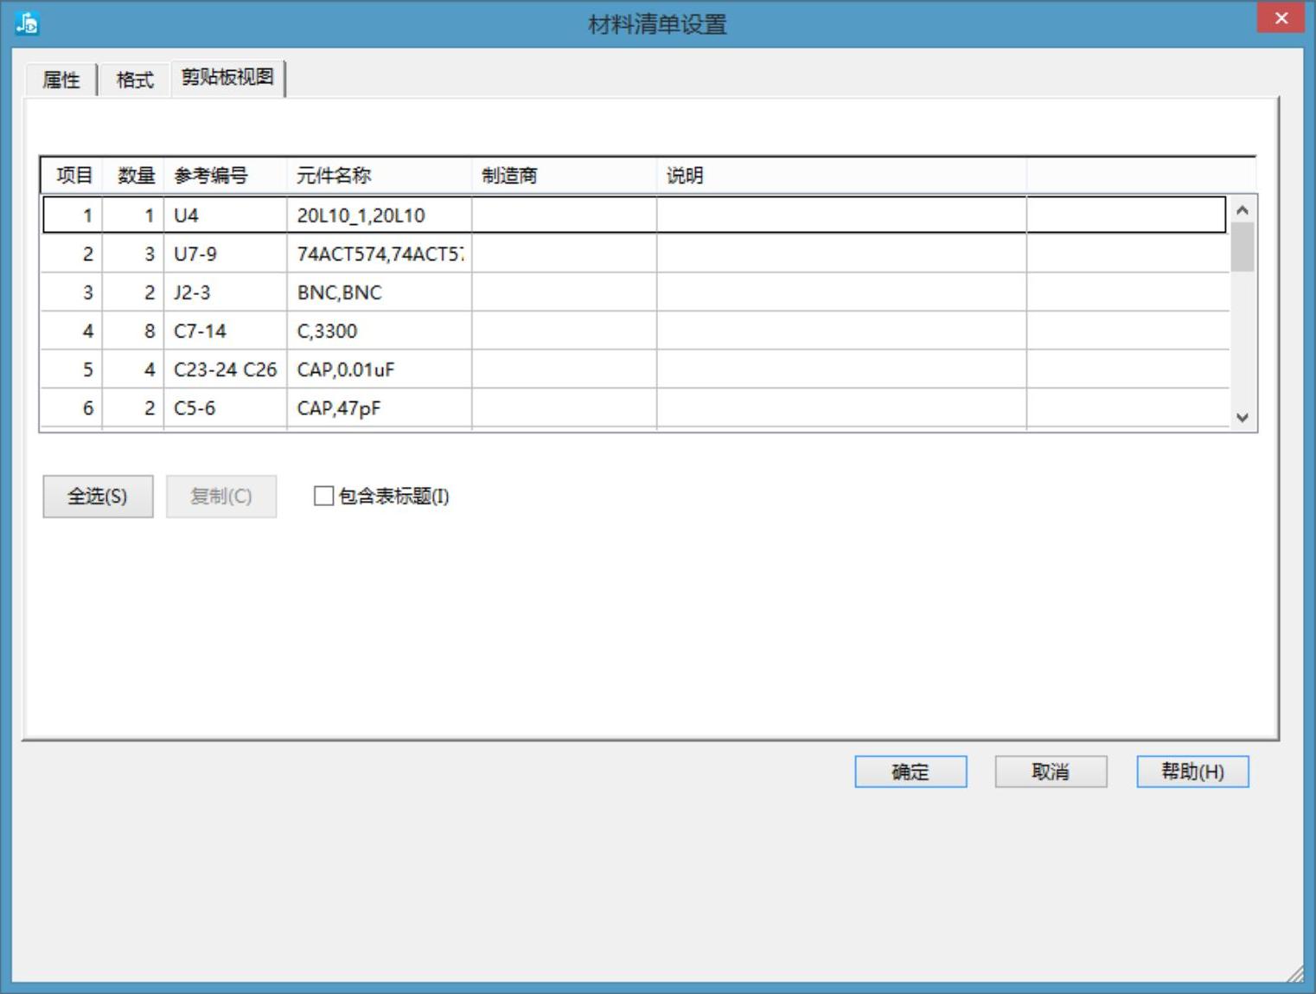Select the C5-6 reference cell

tap(225, 408)
